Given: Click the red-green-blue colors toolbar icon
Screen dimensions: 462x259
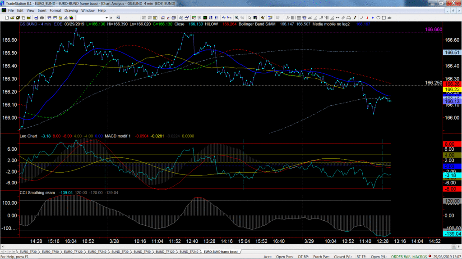Looking at the screenshot, I should coord(71,18).
